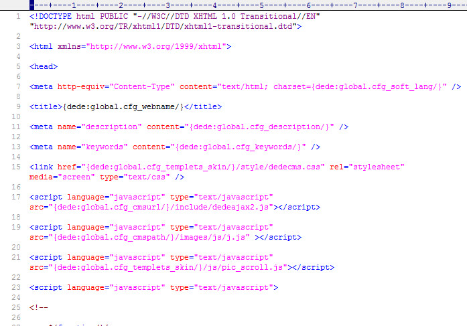Click line number 17 in gutter
Image resolution: width=467 pixels, height=326 pixels.
pos(16,197)
